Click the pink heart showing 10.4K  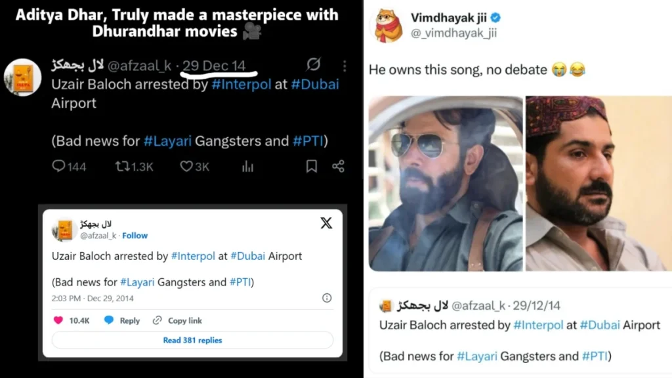(58, 320)
